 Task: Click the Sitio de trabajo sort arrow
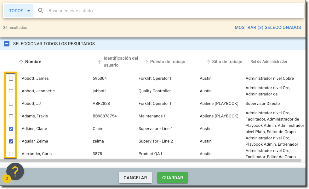click(x=208, y=62)
